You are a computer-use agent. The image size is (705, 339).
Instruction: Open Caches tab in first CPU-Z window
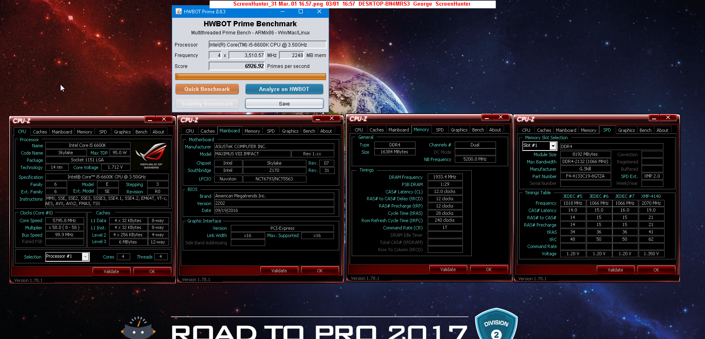pyautogui.click(x=40, y=132)
